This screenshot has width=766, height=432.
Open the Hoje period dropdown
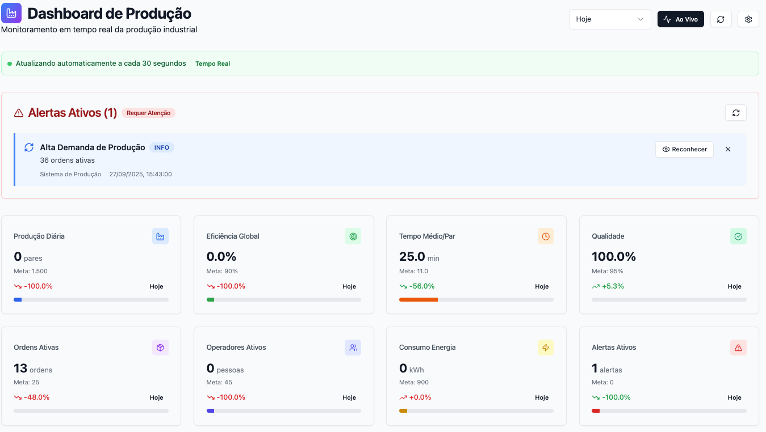(x=610, y=19)
